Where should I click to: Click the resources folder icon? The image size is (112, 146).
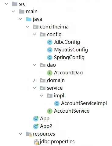click(29, 134)
